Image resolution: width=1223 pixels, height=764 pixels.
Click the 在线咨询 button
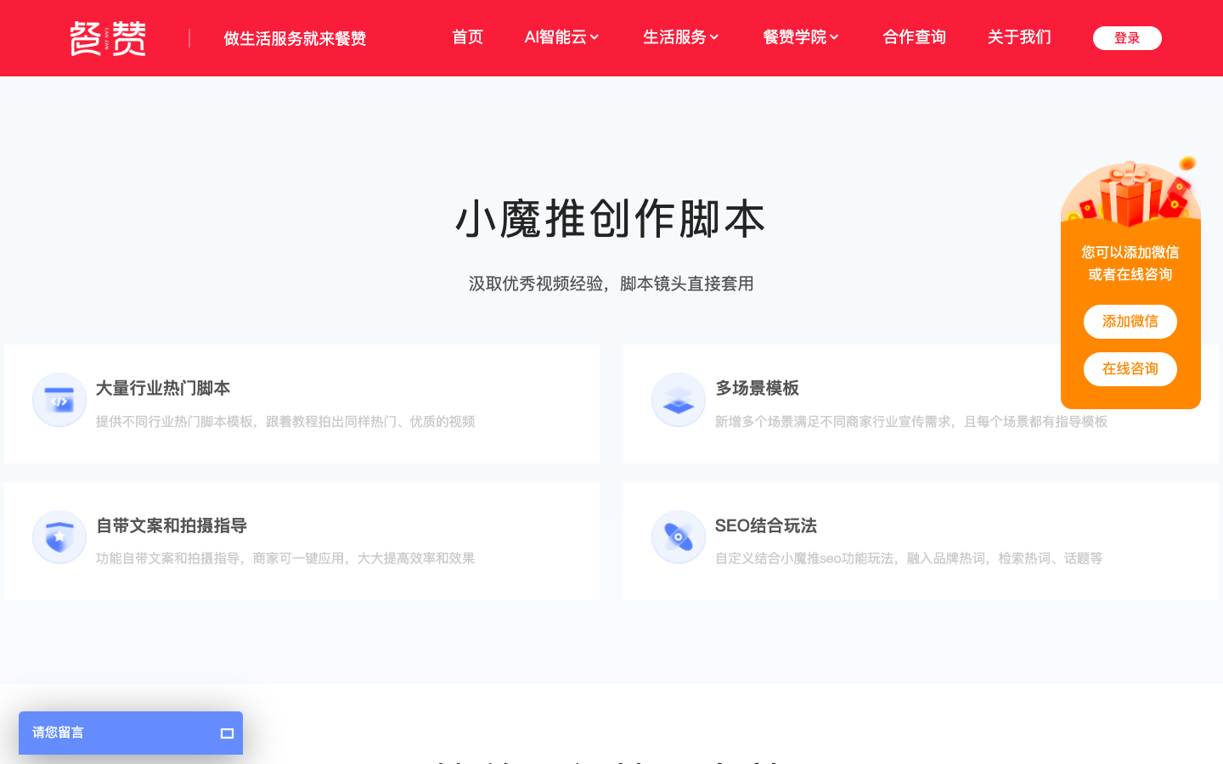pyautogui.click(x=1130, y=369)
